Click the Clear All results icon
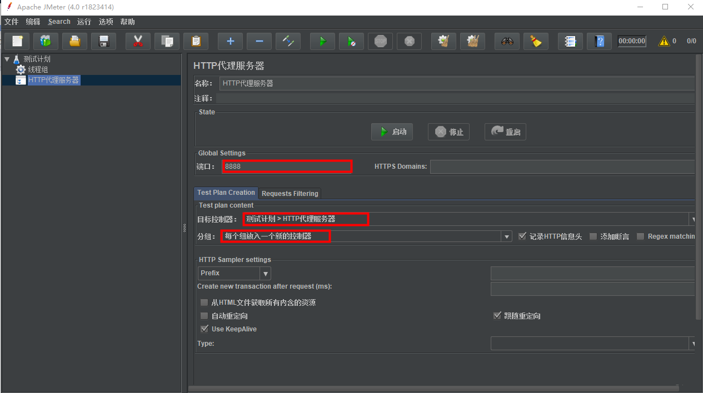 (472, 41)
